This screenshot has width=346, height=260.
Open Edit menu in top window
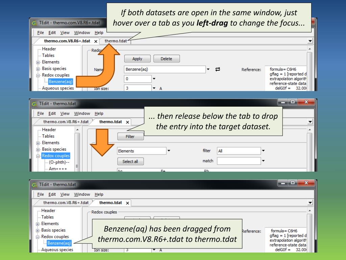tap(52, 33)
